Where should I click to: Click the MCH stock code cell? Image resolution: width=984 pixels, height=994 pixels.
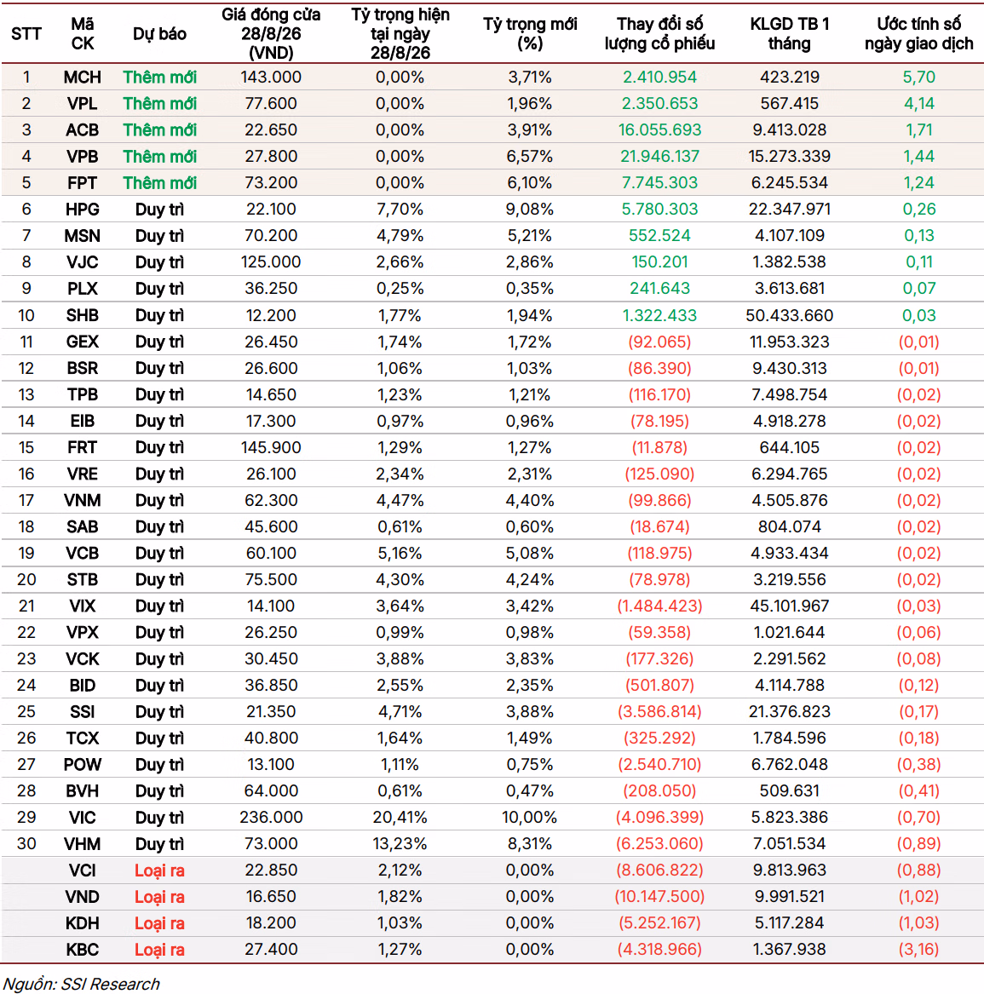(x=82, y=78)
